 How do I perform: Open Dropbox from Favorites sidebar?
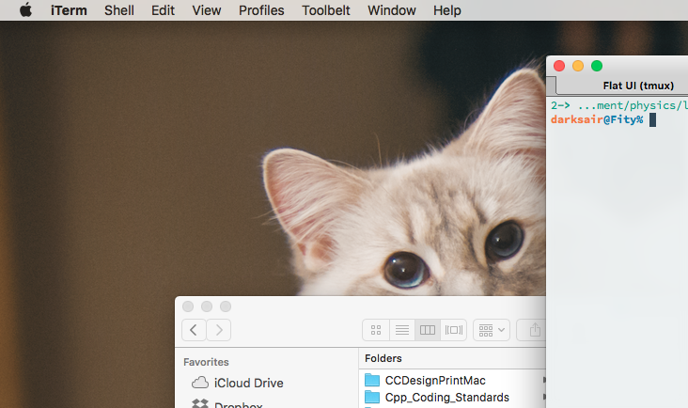[239, 405]
